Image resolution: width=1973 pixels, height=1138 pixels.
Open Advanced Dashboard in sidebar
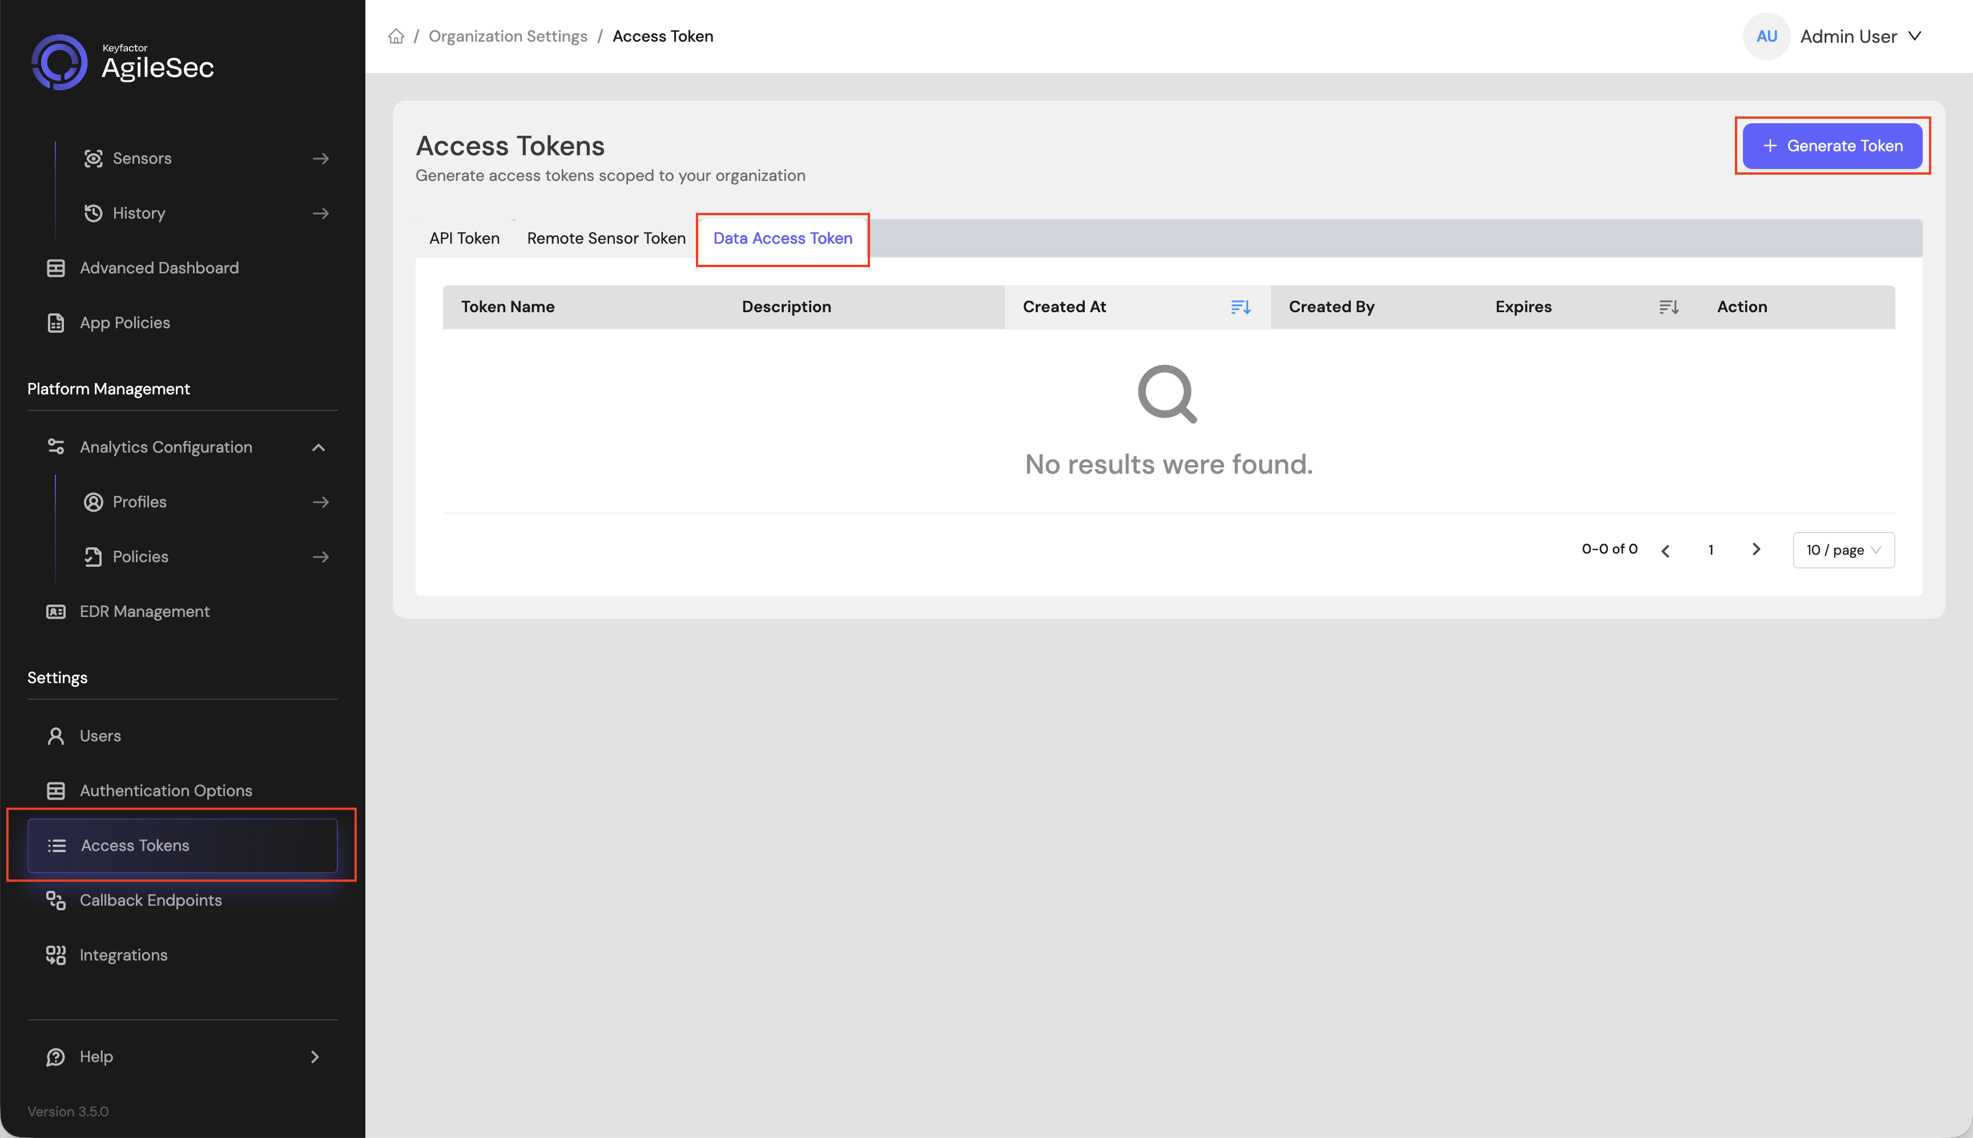[182, 268]
